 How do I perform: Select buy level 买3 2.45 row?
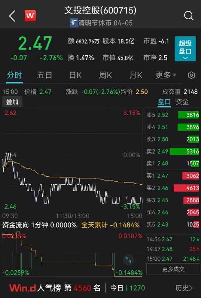173,200
